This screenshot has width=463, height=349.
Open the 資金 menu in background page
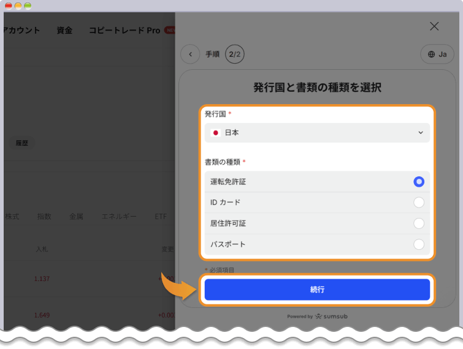64,31
